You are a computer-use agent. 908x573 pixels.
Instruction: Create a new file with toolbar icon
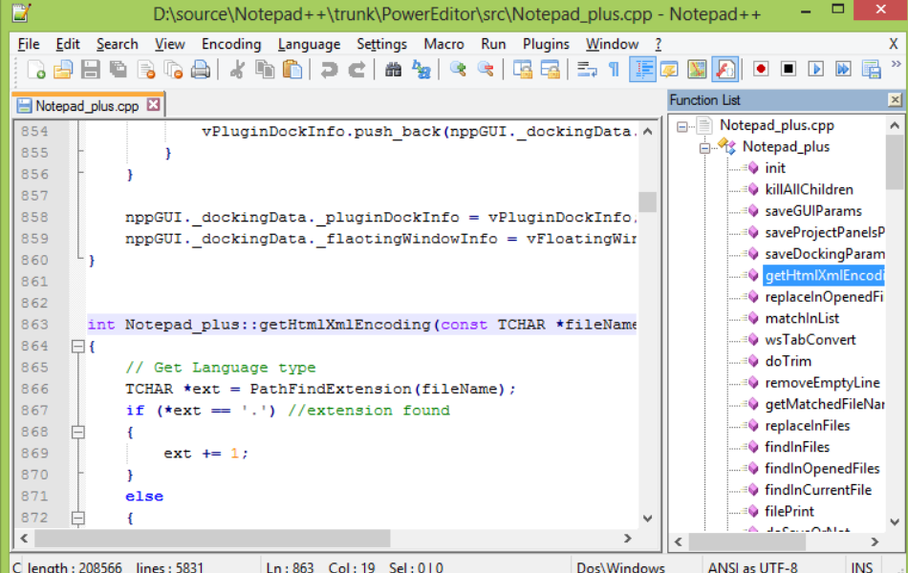pyautogui.click(x=36, y=70)
